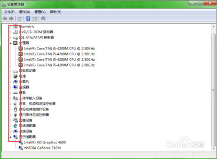Select the 图像设备 scanner icon

click(x=16, y=120)
